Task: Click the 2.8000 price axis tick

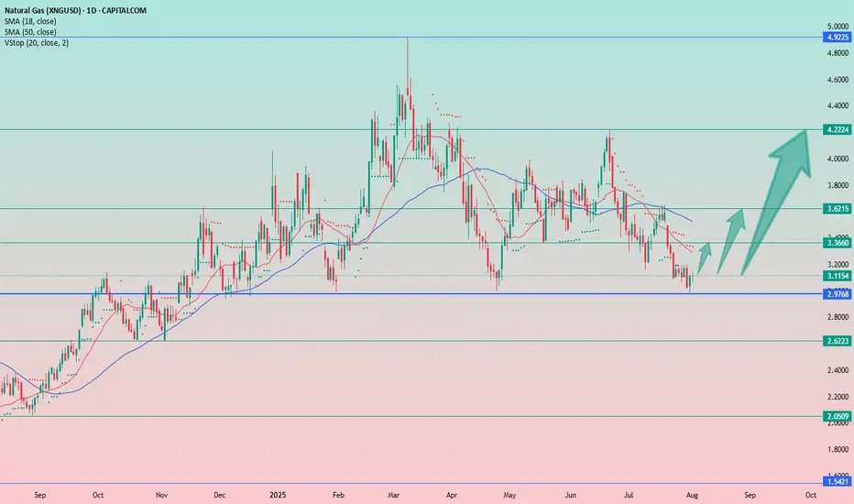Action: tap(838, 317)
